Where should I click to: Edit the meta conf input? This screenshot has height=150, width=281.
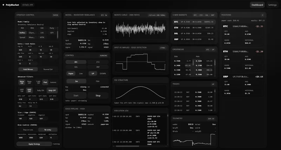coord(22,99)
